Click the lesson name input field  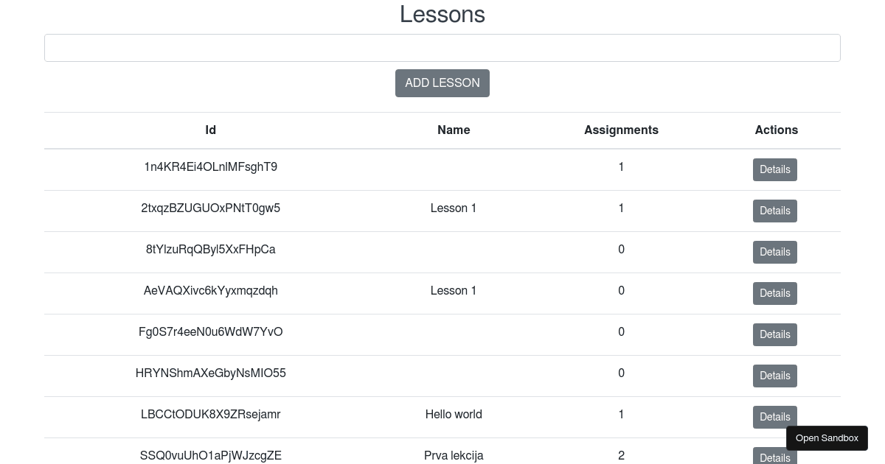(x=442, y=48)
